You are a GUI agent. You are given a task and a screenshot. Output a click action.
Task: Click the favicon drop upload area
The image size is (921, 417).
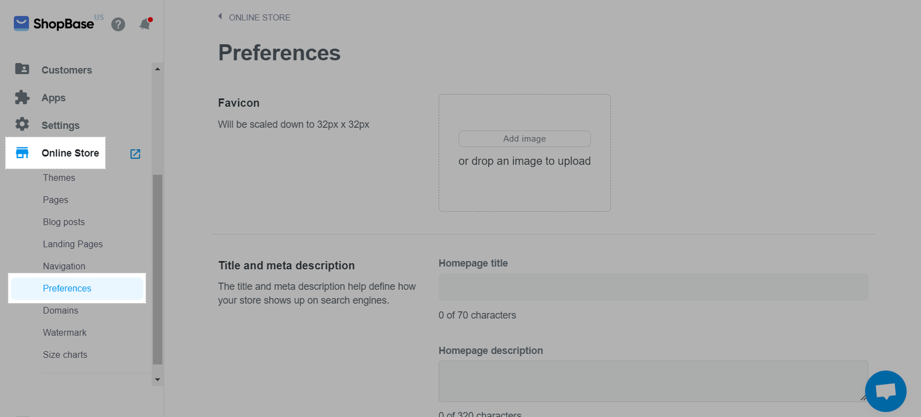click(x=524, y=153)
